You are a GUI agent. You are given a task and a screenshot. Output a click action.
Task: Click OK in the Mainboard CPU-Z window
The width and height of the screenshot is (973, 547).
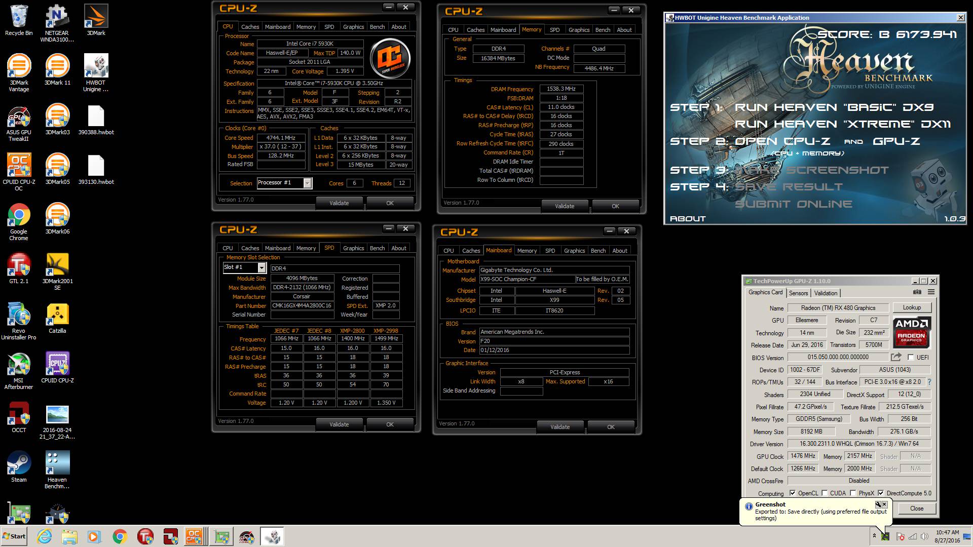611,427
